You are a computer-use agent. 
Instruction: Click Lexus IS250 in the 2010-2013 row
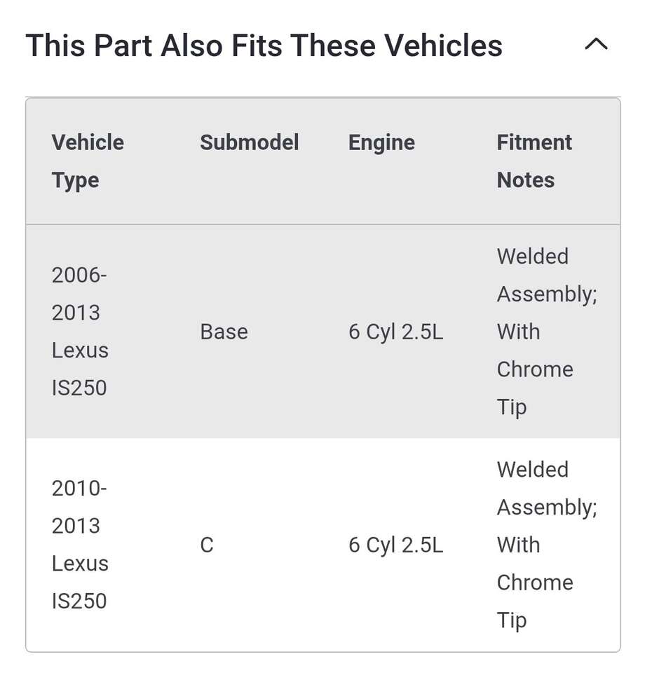click(80, 582)
